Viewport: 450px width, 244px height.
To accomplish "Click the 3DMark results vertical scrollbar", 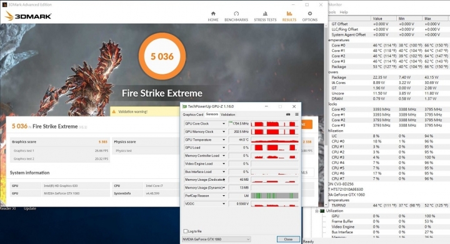I will (326, 86).
